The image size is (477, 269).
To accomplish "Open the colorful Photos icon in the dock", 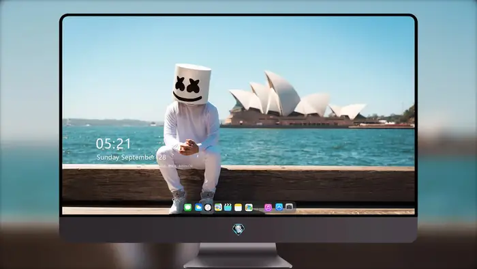I will pyautogui.click(x=249, y=208).
